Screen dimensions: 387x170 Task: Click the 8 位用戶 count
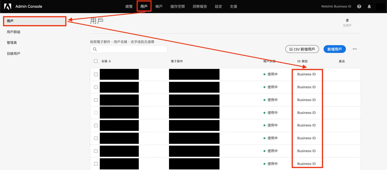[347, 23]
